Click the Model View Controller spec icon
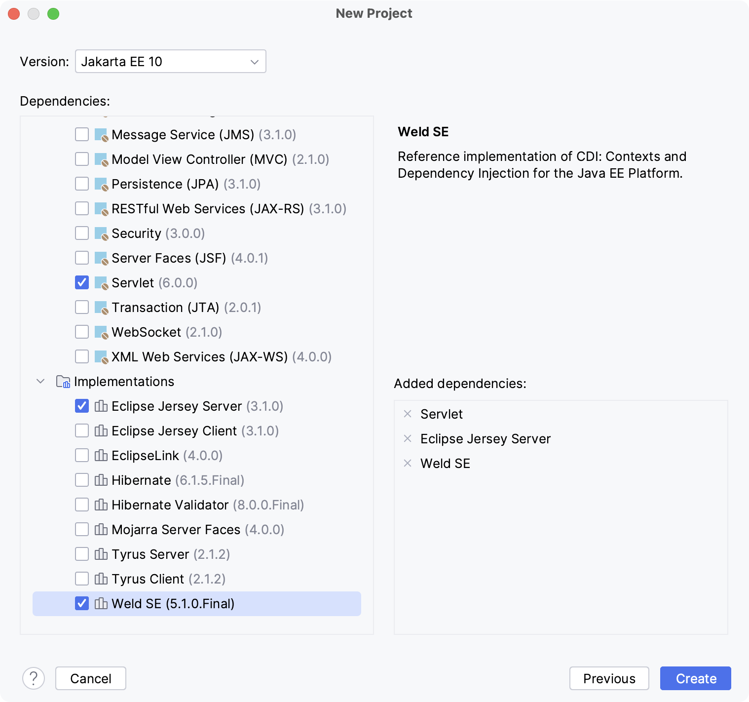Image resolution: width=749 pixels, height=702 pixels. click(101, 159)
